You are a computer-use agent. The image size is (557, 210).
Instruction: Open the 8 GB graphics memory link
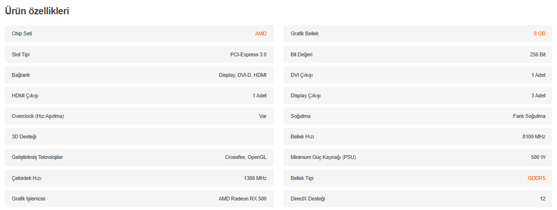point(539,34)
